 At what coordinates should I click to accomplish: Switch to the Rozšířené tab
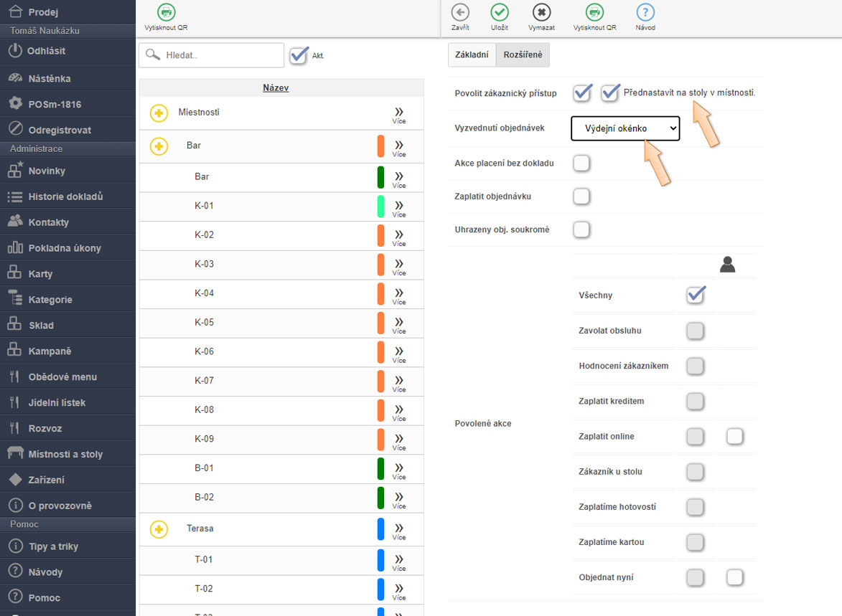point(523,55)
